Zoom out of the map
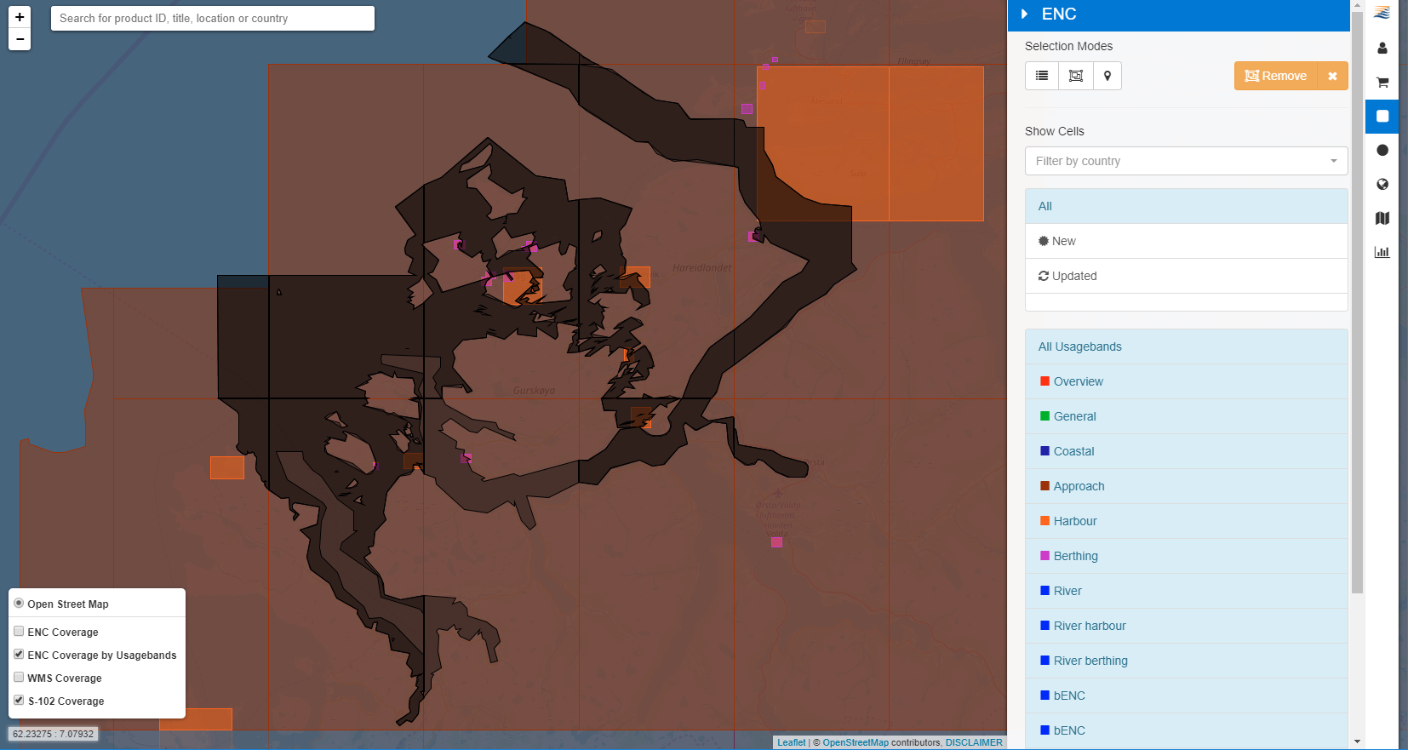 (x=20, y=39)
